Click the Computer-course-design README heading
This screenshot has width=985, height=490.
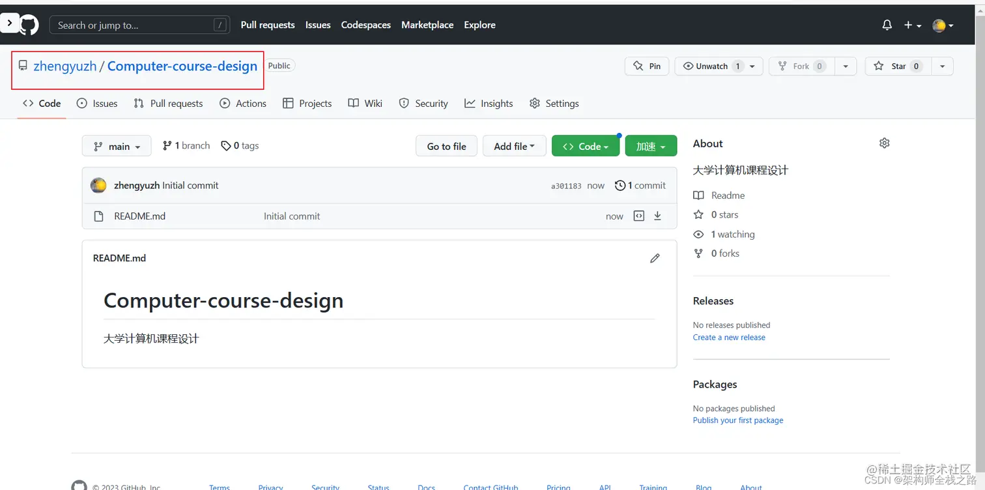coord(223,300)
